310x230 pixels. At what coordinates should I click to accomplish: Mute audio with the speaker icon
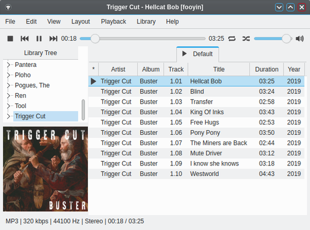pyautogui.click(x=299, y=38)
